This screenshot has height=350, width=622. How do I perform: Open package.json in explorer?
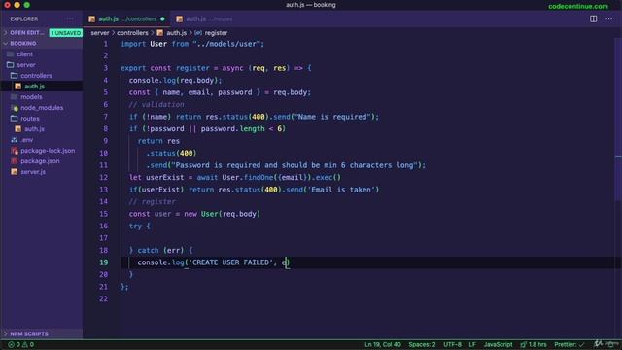pyautogui.click(x=40, y=161)
